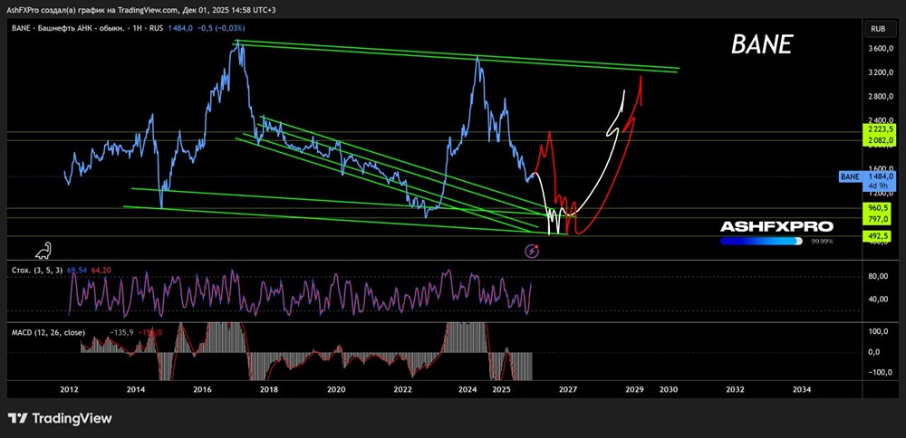Click the 2022 label on the time axis
Viewport: 906px width, 438px height.
tap(402, 389)
